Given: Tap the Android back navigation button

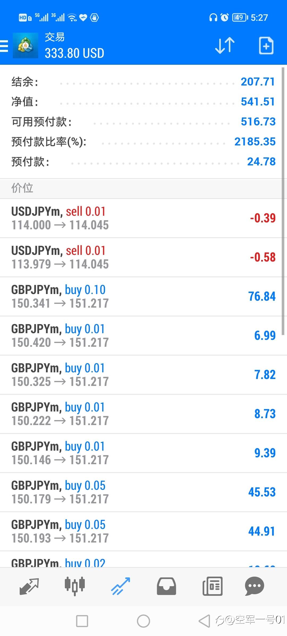Looking at the screenshot, I should [x=204, y=621].
